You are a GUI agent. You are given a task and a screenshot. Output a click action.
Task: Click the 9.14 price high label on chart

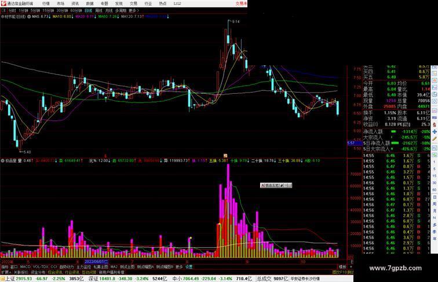click(x=236, y=21)
